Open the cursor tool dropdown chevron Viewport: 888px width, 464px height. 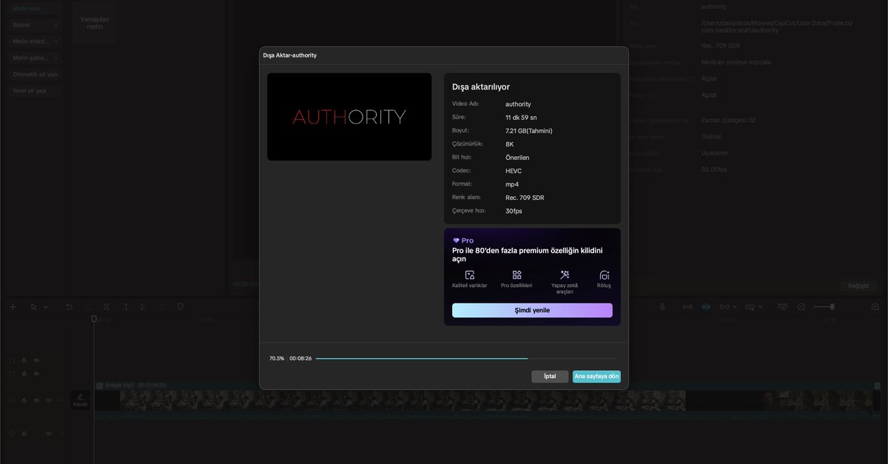(x=46, y=306)
